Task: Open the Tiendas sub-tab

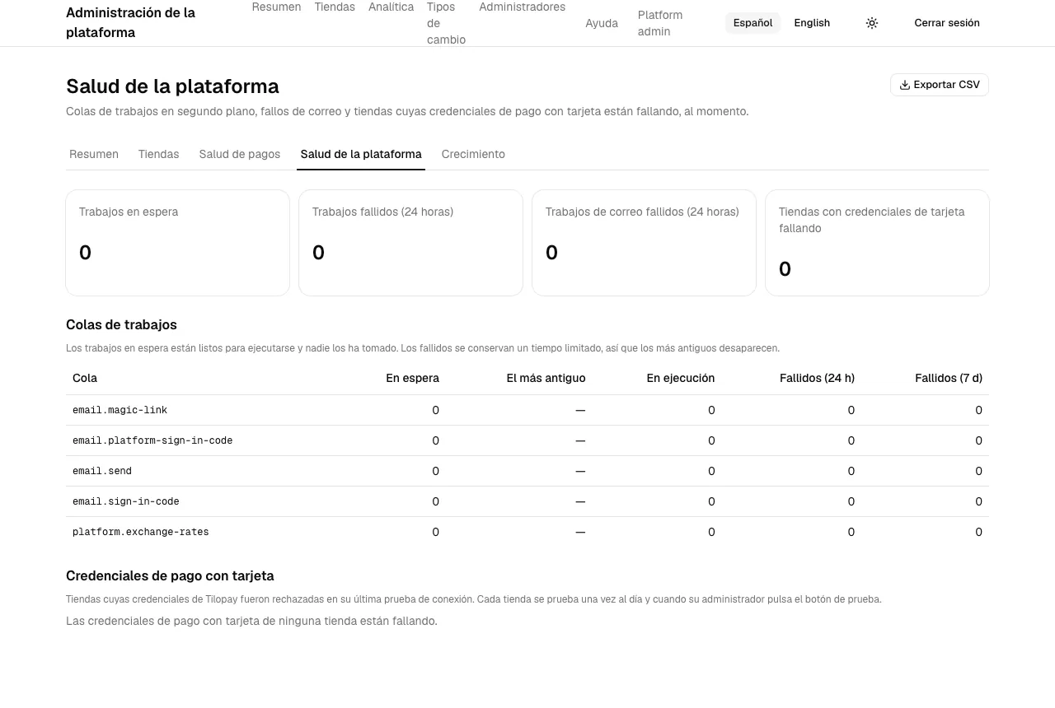Action: [158, 154]
